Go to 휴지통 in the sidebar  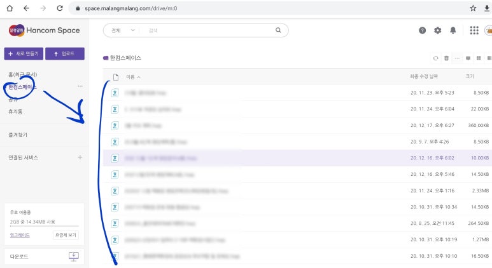[15, 111]
